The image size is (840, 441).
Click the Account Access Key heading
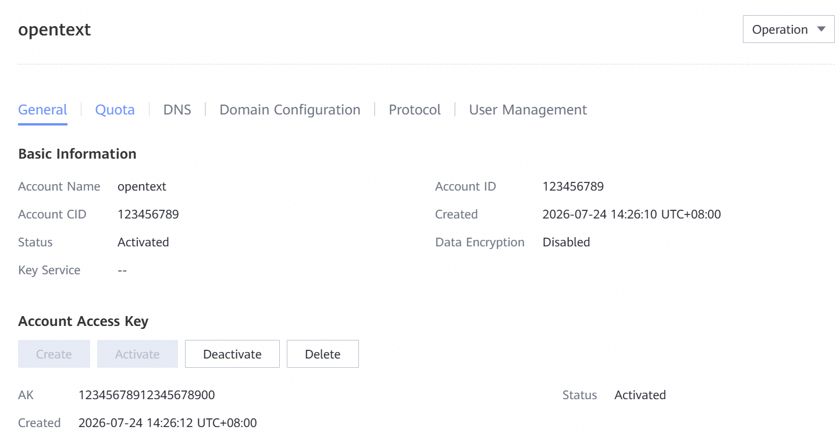(x=83, y=321)
